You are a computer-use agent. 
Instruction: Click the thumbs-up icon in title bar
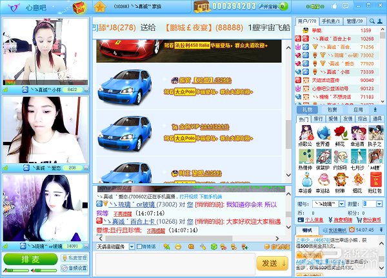click(334, 6)
